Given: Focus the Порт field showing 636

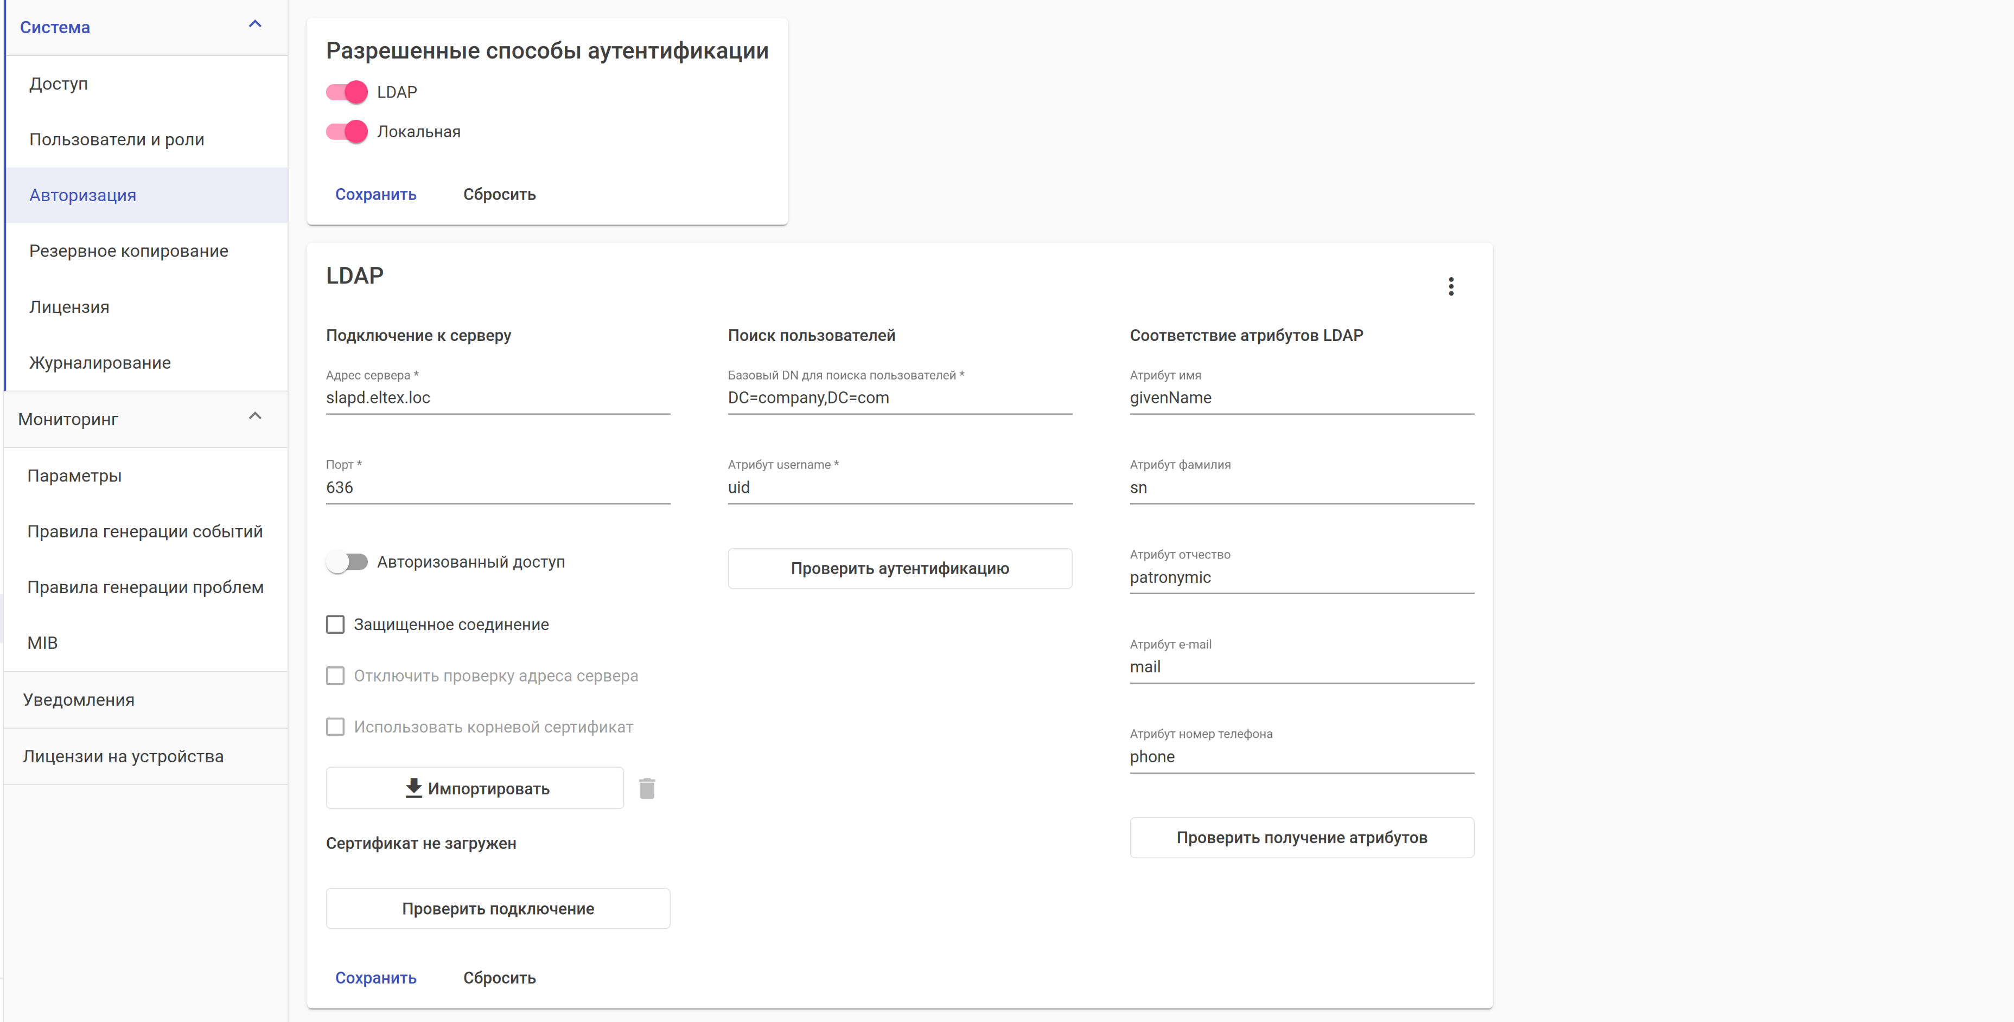Looking at the screenshot, I should 497,487.
